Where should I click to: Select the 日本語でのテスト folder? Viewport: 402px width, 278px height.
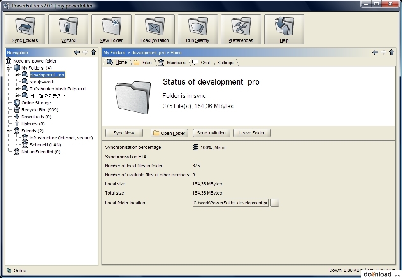point(48,96)
